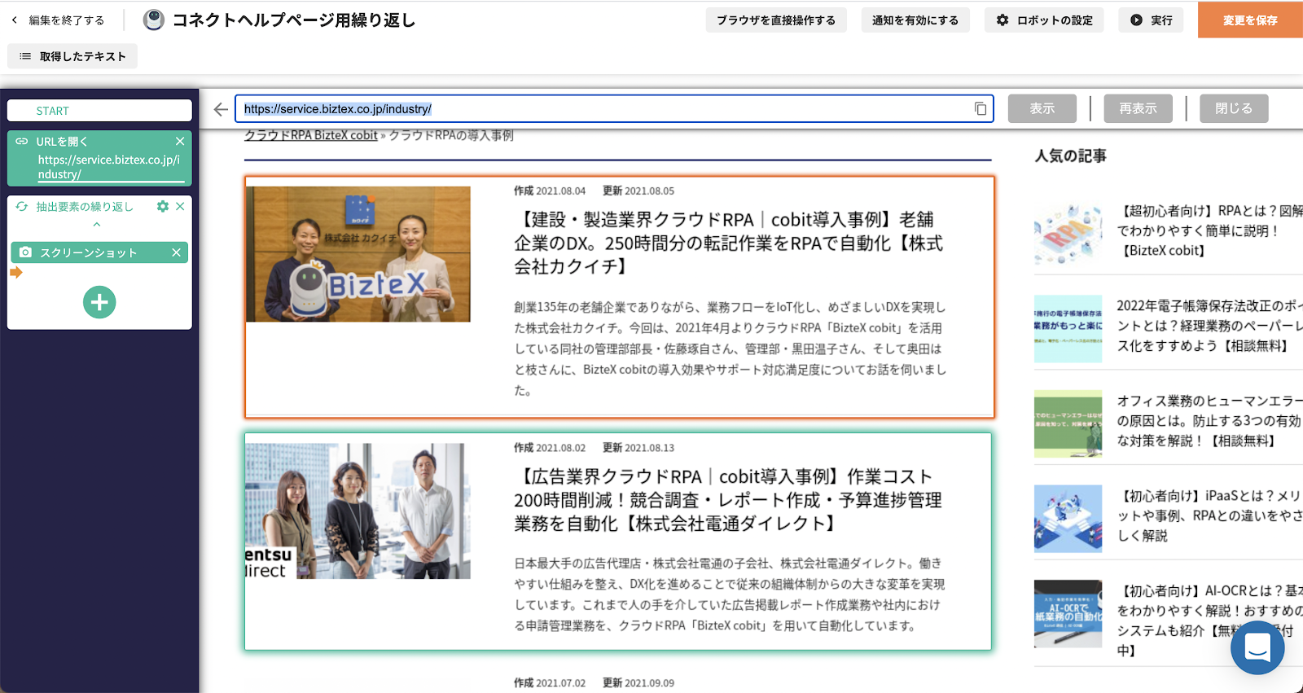Open the クラウドRPA BizteX cobit breadcrumb link
The width and height of the screenshot is (1303, 693).
tap(311, 135)
